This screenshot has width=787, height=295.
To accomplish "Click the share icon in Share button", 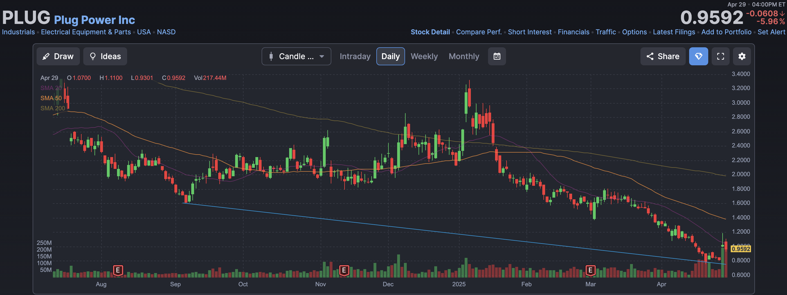I will tap(650, 56).
